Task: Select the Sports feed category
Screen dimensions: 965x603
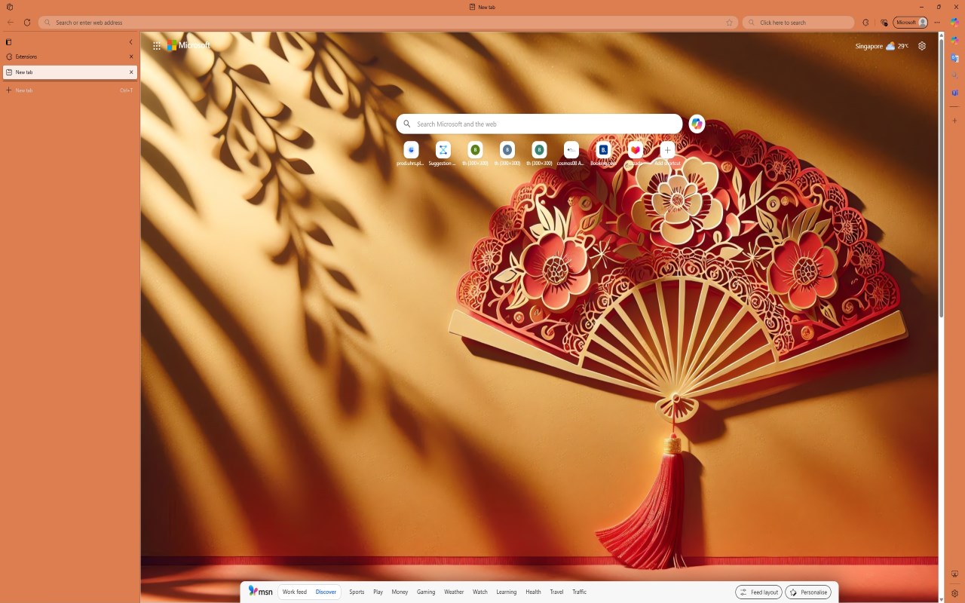Action: click(x=357, y=592)
